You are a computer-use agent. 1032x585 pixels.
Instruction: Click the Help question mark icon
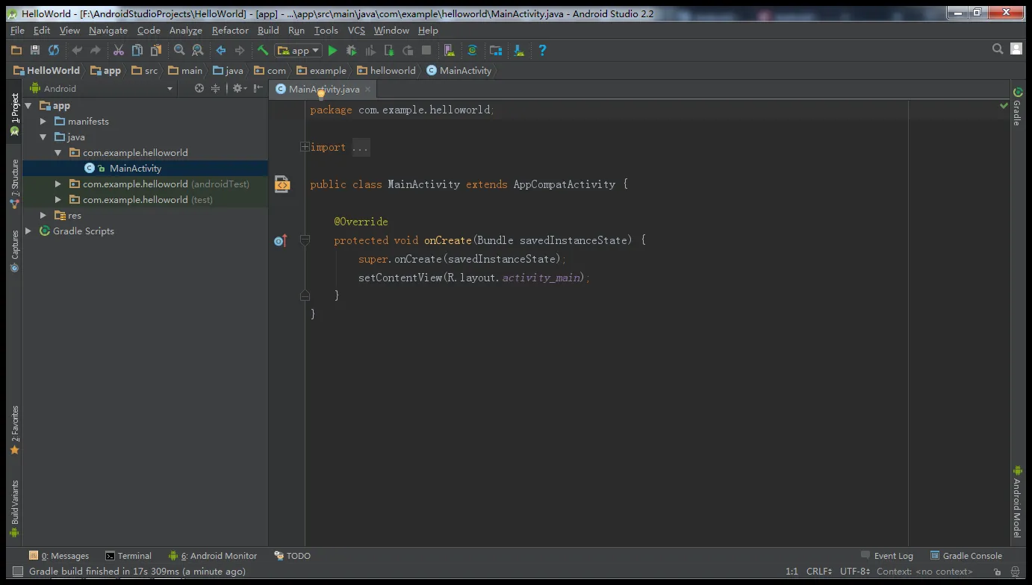pos(542,51)
